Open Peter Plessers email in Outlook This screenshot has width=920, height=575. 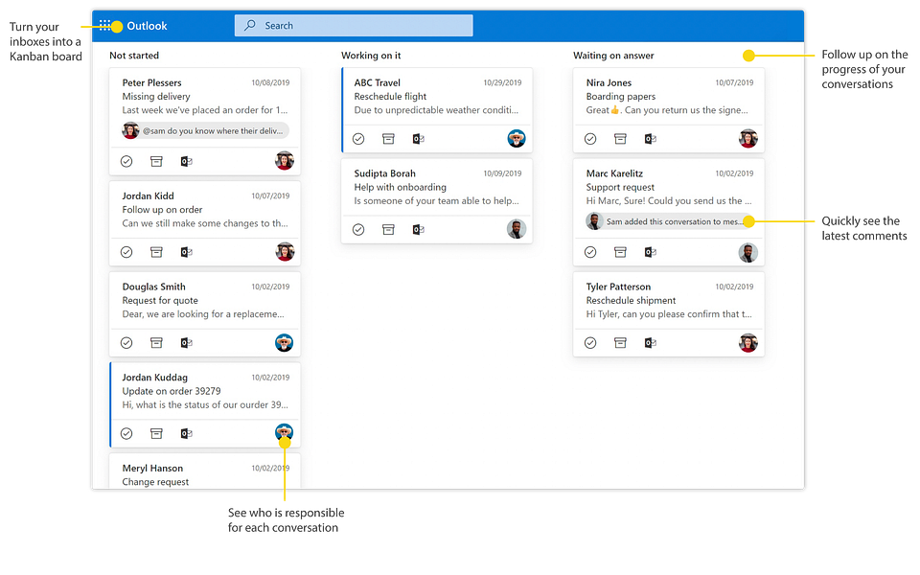186,161
